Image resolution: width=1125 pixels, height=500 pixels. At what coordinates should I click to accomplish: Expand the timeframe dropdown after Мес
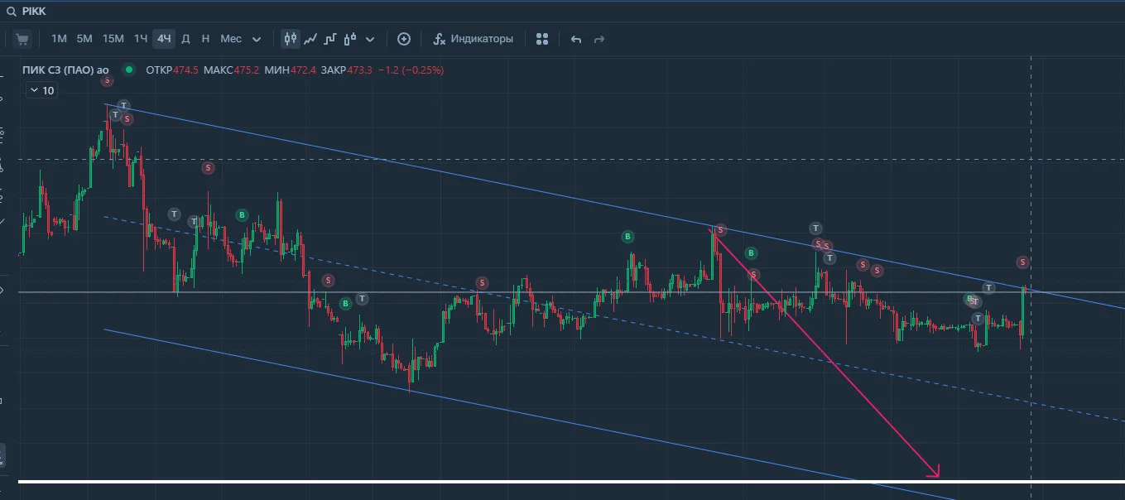257,39
